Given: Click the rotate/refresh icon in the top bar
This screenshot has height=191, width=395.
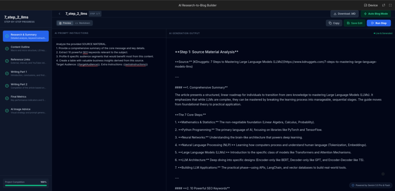Looking at the screenshot, I should (x=384, y=5).
